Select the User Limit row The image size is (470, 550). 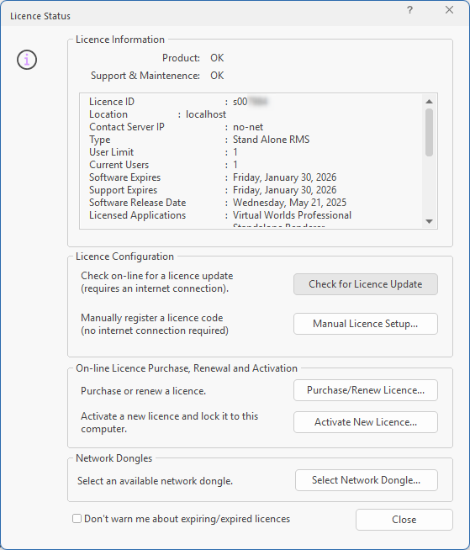tap(163, 152)
